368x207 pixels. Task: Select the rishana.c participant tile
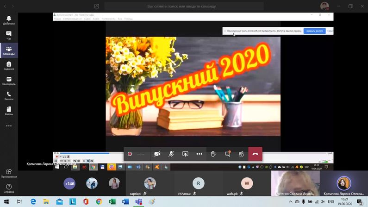[198, 183]
